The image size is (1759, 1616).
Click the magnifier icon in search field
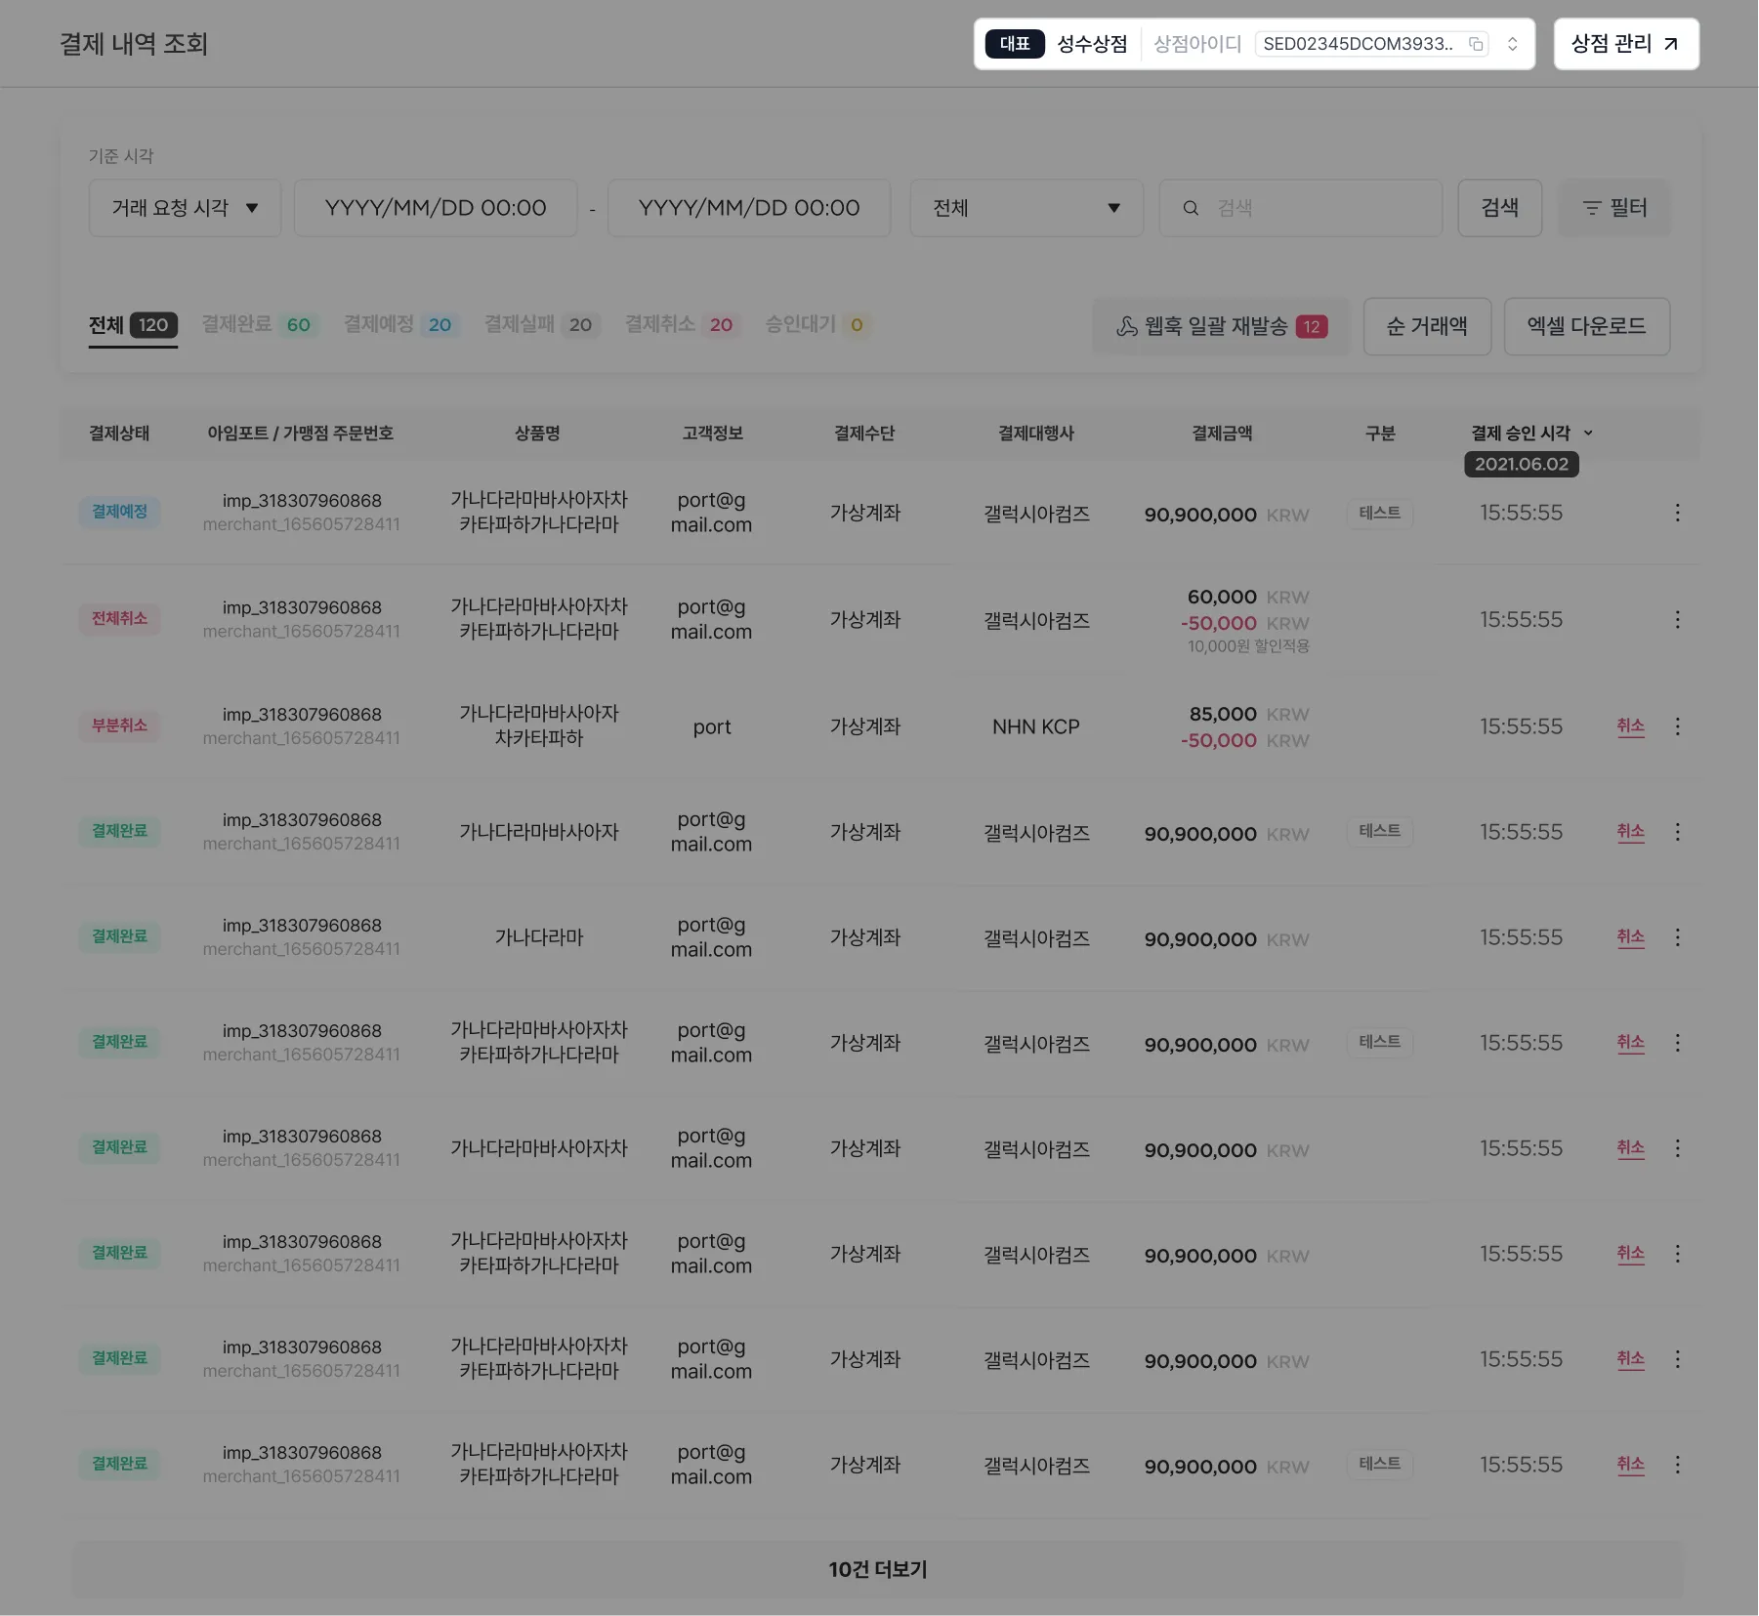coord(1191,208)
